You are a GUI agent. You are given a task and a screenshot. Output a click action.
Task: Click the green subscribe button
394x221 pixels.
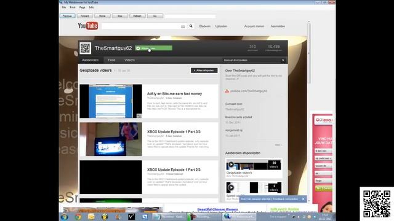pos(154,48)
